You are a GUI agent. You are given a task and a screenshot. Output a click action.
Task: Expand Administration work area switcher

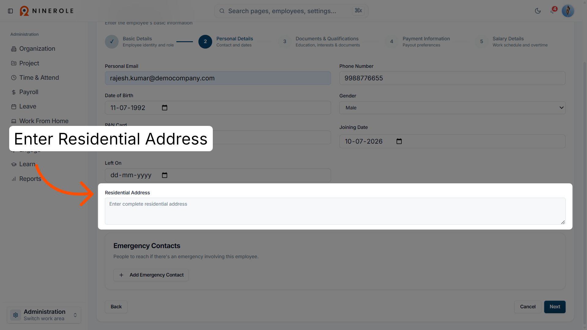[x=44, y=315]
